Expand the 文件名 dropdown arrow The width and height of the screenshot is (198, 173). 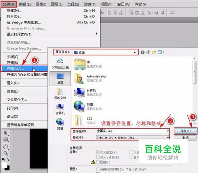[x=168, y=131]
